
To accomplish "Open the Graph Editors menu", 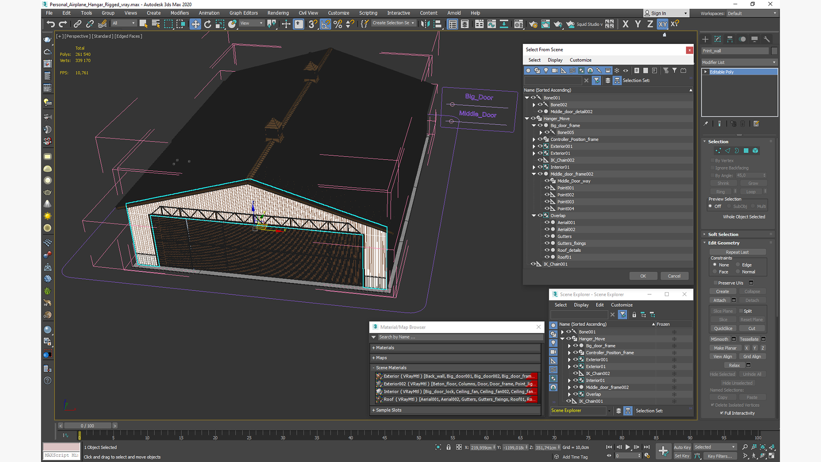I will [244, 13].
